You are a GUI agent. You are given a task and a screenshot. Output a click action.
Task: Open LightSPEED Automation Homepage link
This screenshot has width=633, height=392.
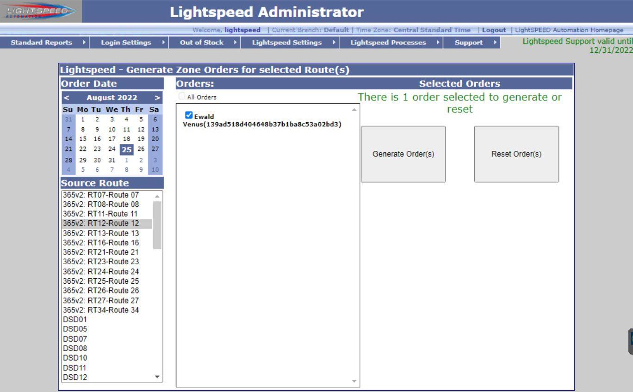(569, 30)
